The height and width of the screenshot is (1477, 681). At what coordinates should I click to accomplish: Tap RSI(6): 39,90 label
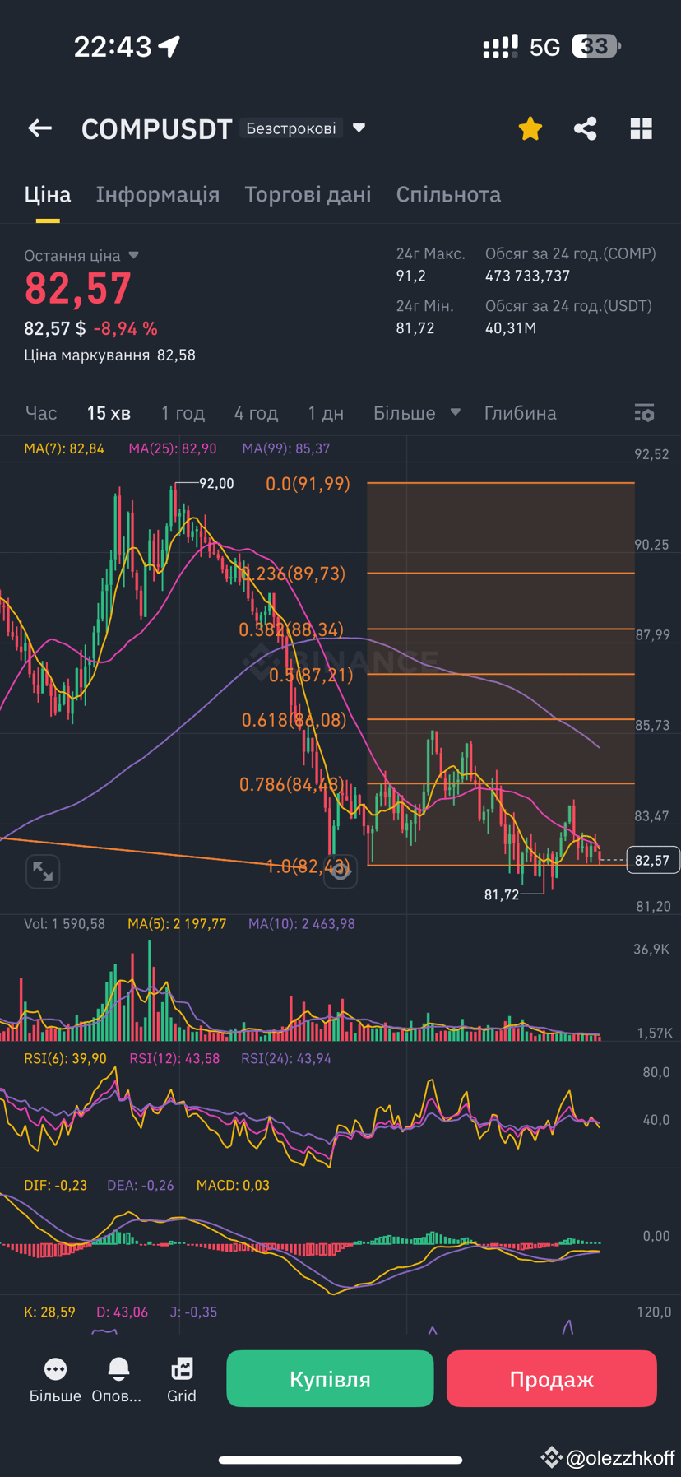click(65, 1058)
